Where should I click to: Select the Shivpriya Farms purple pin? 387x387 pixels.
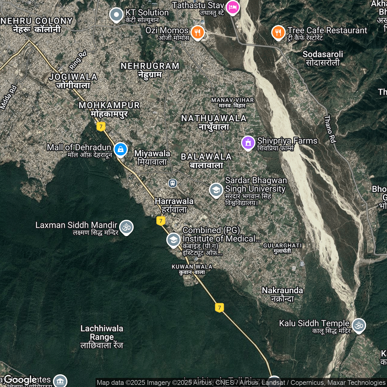coord(248,142)
